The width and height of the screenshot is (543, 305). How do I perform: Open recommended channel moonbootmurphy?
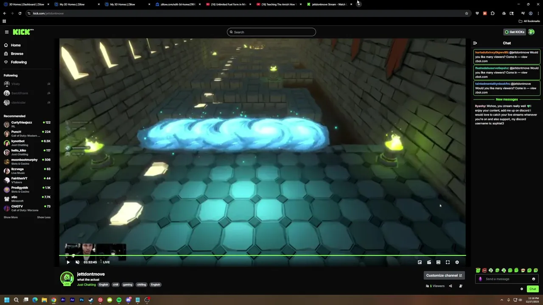pyautogui.click(x=27, y=161)
